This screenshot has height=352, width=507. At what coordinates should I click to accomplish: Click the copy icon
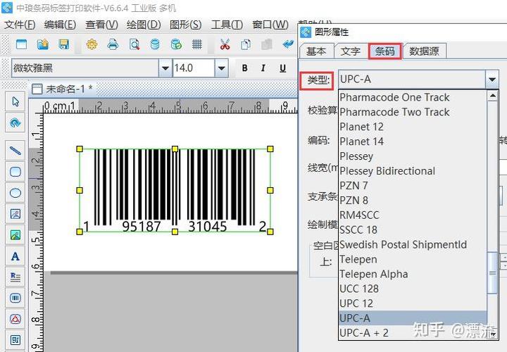point(246,44)
